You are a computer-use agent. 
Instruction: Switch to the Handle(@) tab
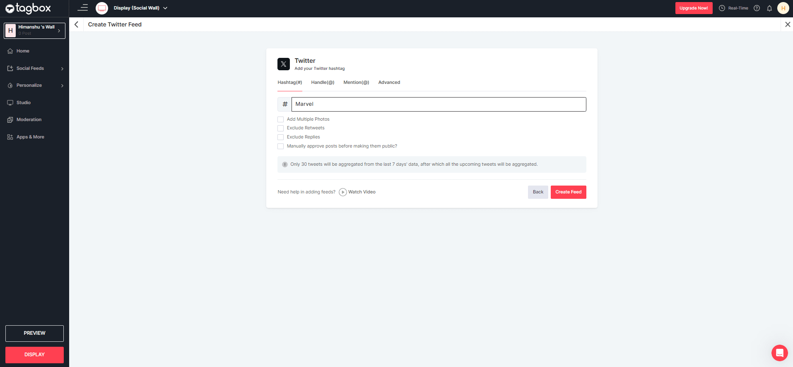coord(323,83)
